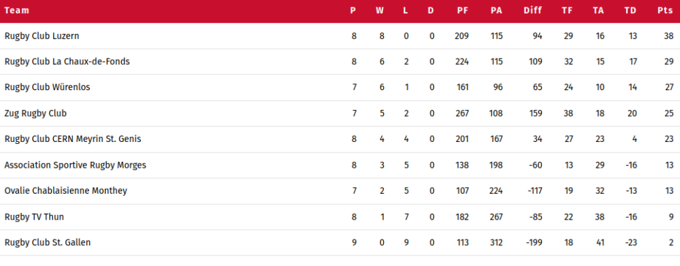Select the TD column header
Viewport: 680px width, 266px height.
tap(631, 11)
